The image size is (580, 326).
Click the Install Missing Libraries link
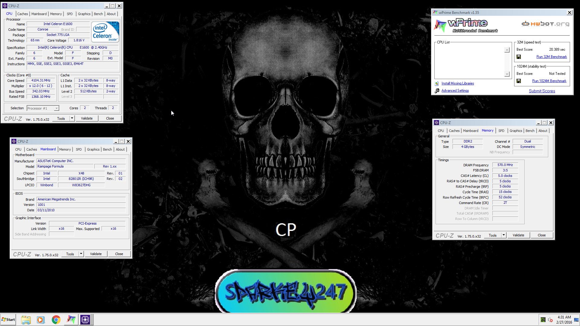pos(458,83)
